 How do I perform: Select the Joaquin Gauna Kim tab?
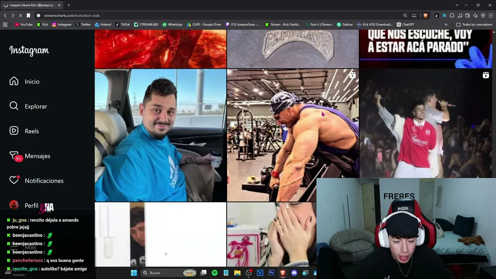[x=33, y=5]
